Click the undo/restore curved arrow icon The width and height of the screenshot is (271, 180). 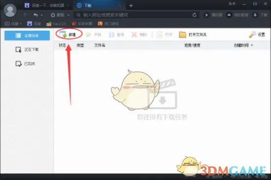(x=36, y=15)
